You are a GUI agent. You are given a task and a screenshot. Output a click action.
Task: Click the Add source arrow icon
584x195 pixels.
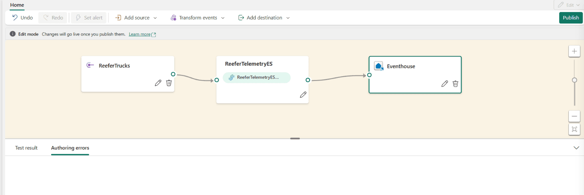[x=118, y=18]
